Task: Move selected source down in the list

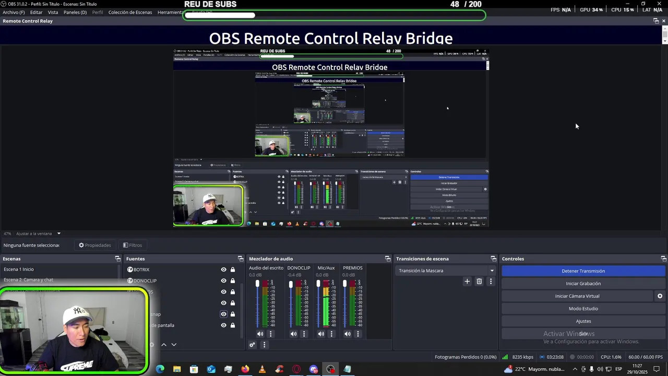Action: (174, 345)
